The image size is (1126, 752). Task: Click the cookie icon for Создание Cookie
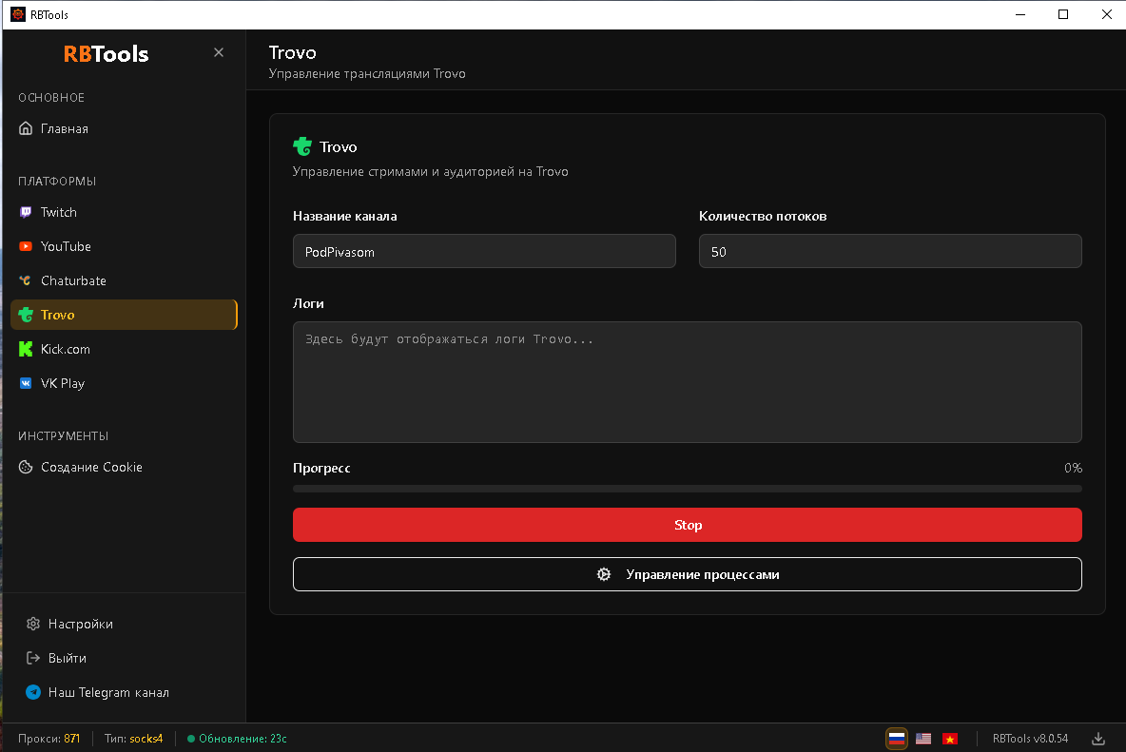point(26,467)
